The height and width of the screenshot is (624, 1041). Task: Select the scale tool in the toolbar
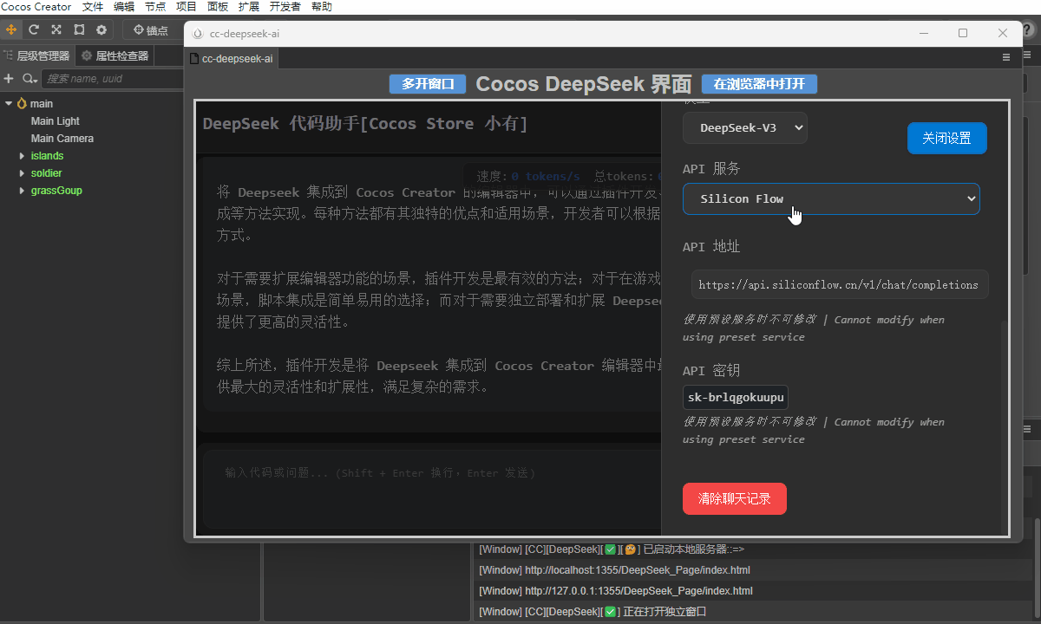tap(56, 29)
